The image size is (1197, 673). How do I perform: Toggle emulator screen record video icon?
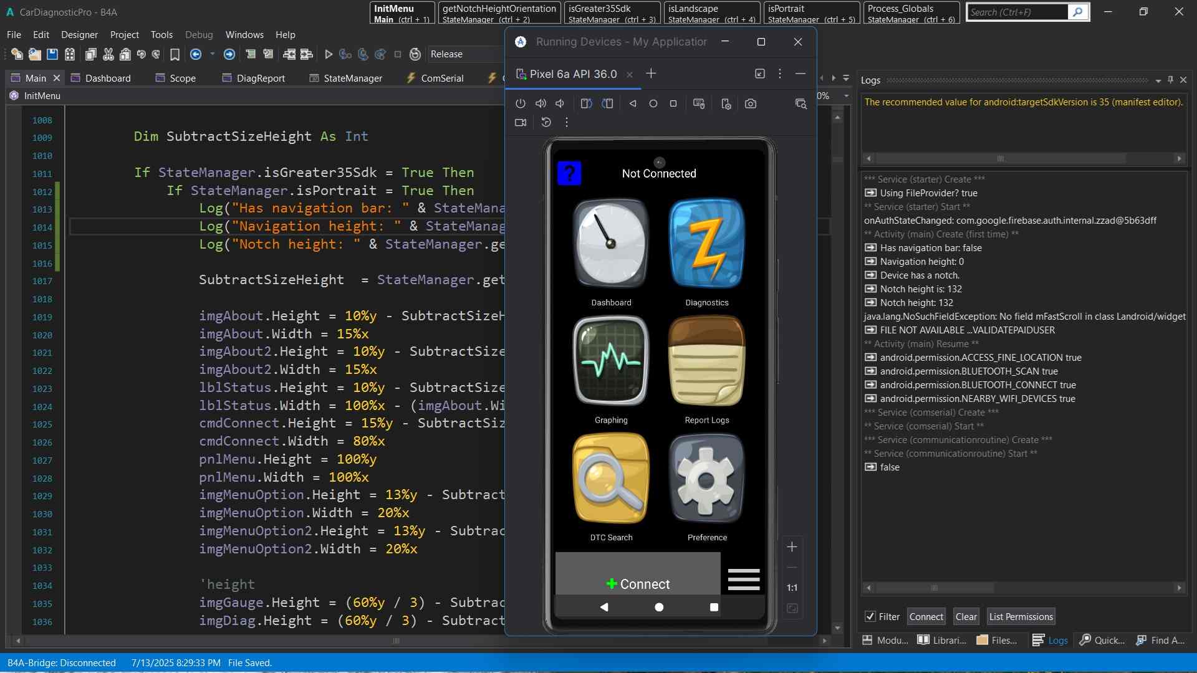pyautogui.click(x=521, y=123)
